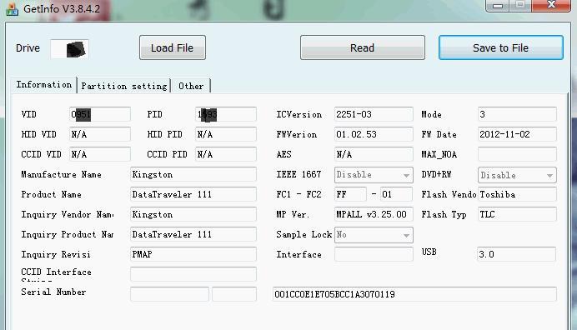Screen dimensions: 577x330
Task: Click the Manufacture Name field showing Kingston
Action: 193,174
